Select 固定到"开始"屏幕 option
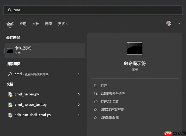The width and height of the screenshot is (186, 136). (x=112, y=109)
